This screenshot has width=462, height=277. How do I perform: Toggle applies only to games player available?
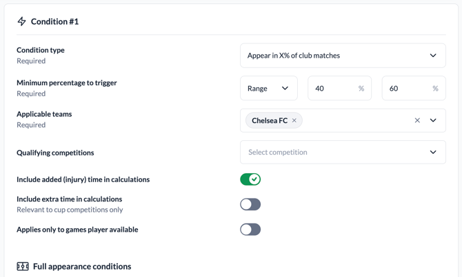pos(250,230)
